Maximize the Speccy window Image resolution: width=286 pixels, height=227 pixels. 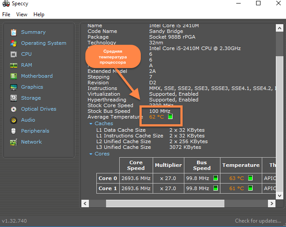click(258, 3)
